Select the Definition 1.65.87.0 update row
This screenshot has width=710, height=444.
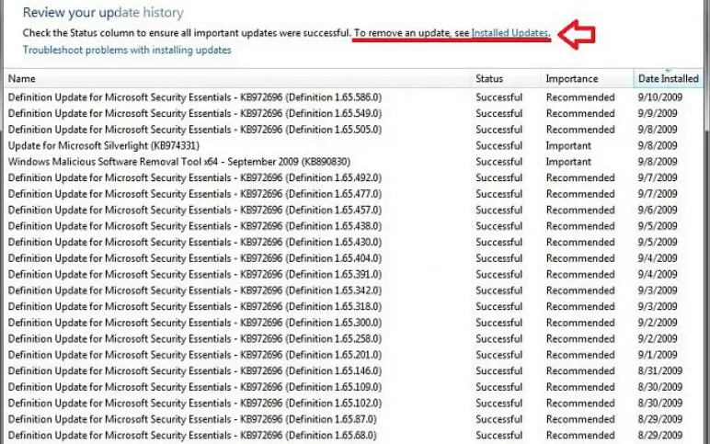pyautogui.click(x=353, y=419)
